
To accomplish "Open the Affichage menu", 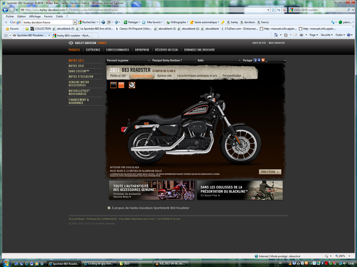I will (35, 16).
